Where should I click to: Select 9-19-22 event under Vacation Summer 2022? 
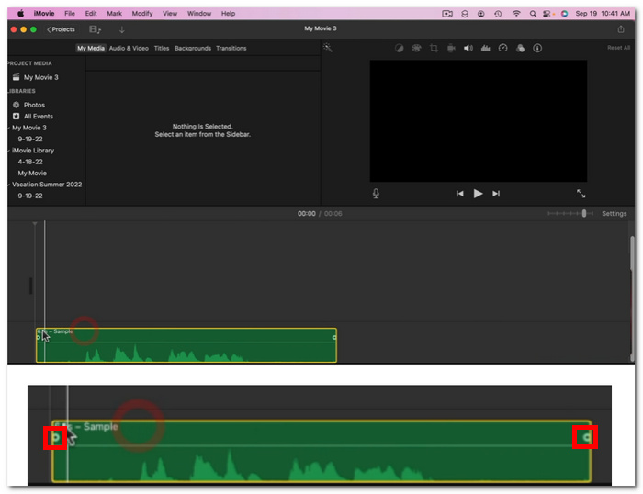click(x=30, y=196)
